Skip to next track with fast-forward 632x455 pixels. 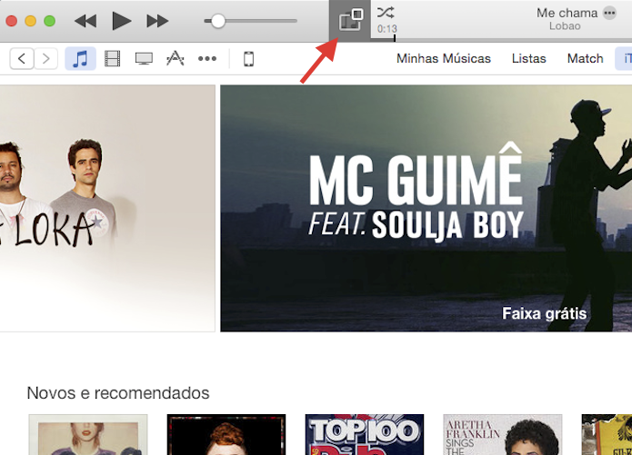[x=157, y=21]
